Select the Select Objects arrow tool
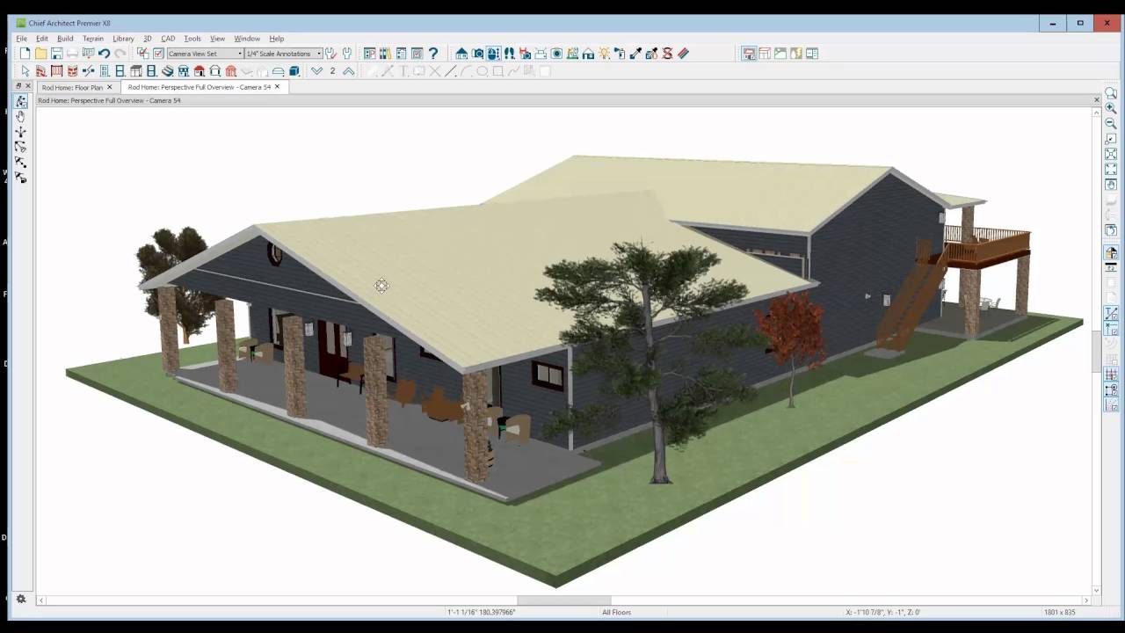The image size is (1125, 633). [25, 71]
